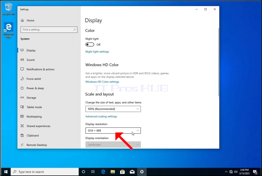Open Recycle Bin on the desktop

(x=8, y=9)
